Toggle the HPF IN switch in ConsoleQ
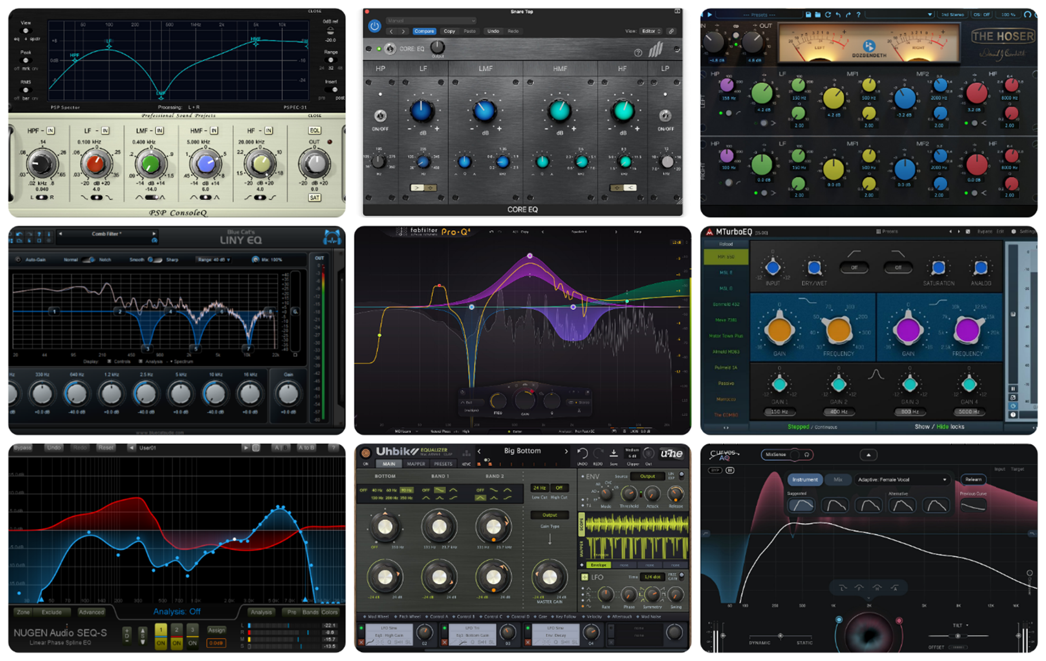 tap(51, 130)
